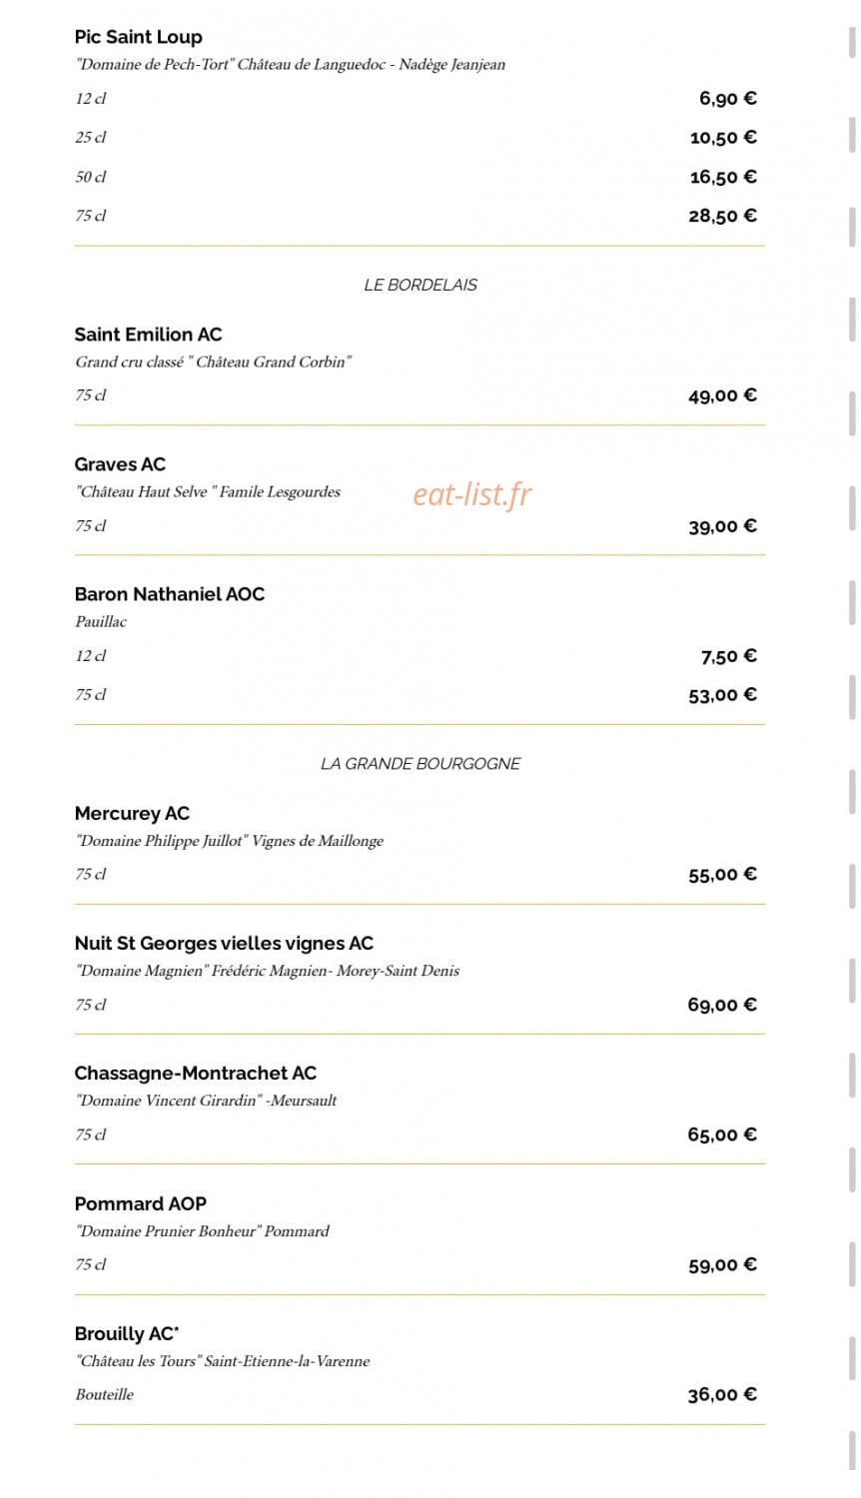Open Nuit St Georges vielles vignes AC

[x=224, y=944]
